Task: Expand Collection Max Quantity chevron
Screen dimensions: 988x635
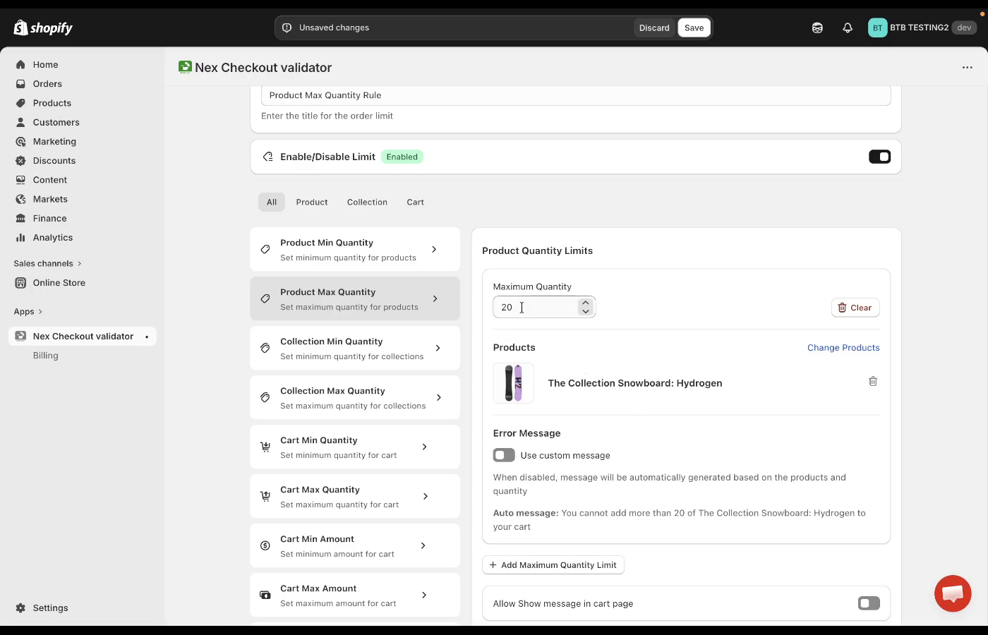Action: (439, 397)
